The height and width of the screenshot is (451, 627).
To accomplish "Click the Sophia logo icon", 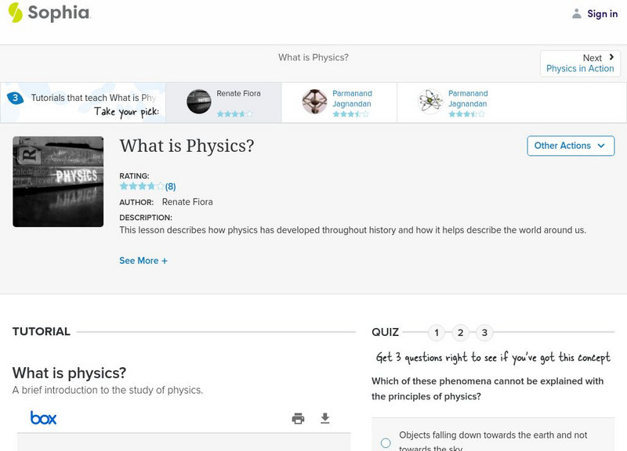I will point(15,13).
